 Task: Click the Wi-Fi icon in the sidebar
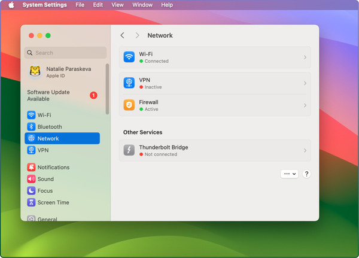(31, 115)
